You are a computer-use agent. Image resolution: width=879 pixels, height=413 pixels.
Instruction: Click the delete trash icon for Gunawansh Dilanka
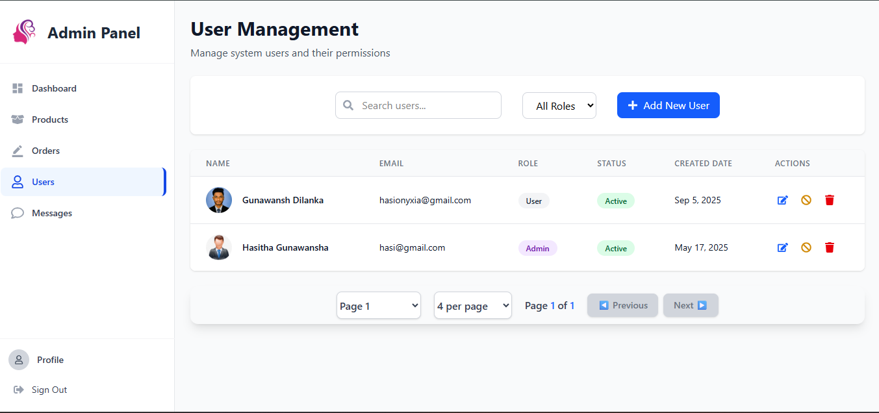pos(830,200)
